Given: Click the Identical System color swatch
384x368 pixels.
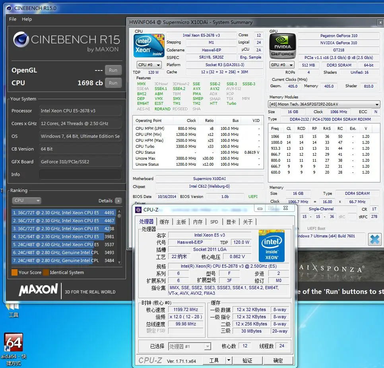Looking at the screenshot, I should [x=46, y=272].
